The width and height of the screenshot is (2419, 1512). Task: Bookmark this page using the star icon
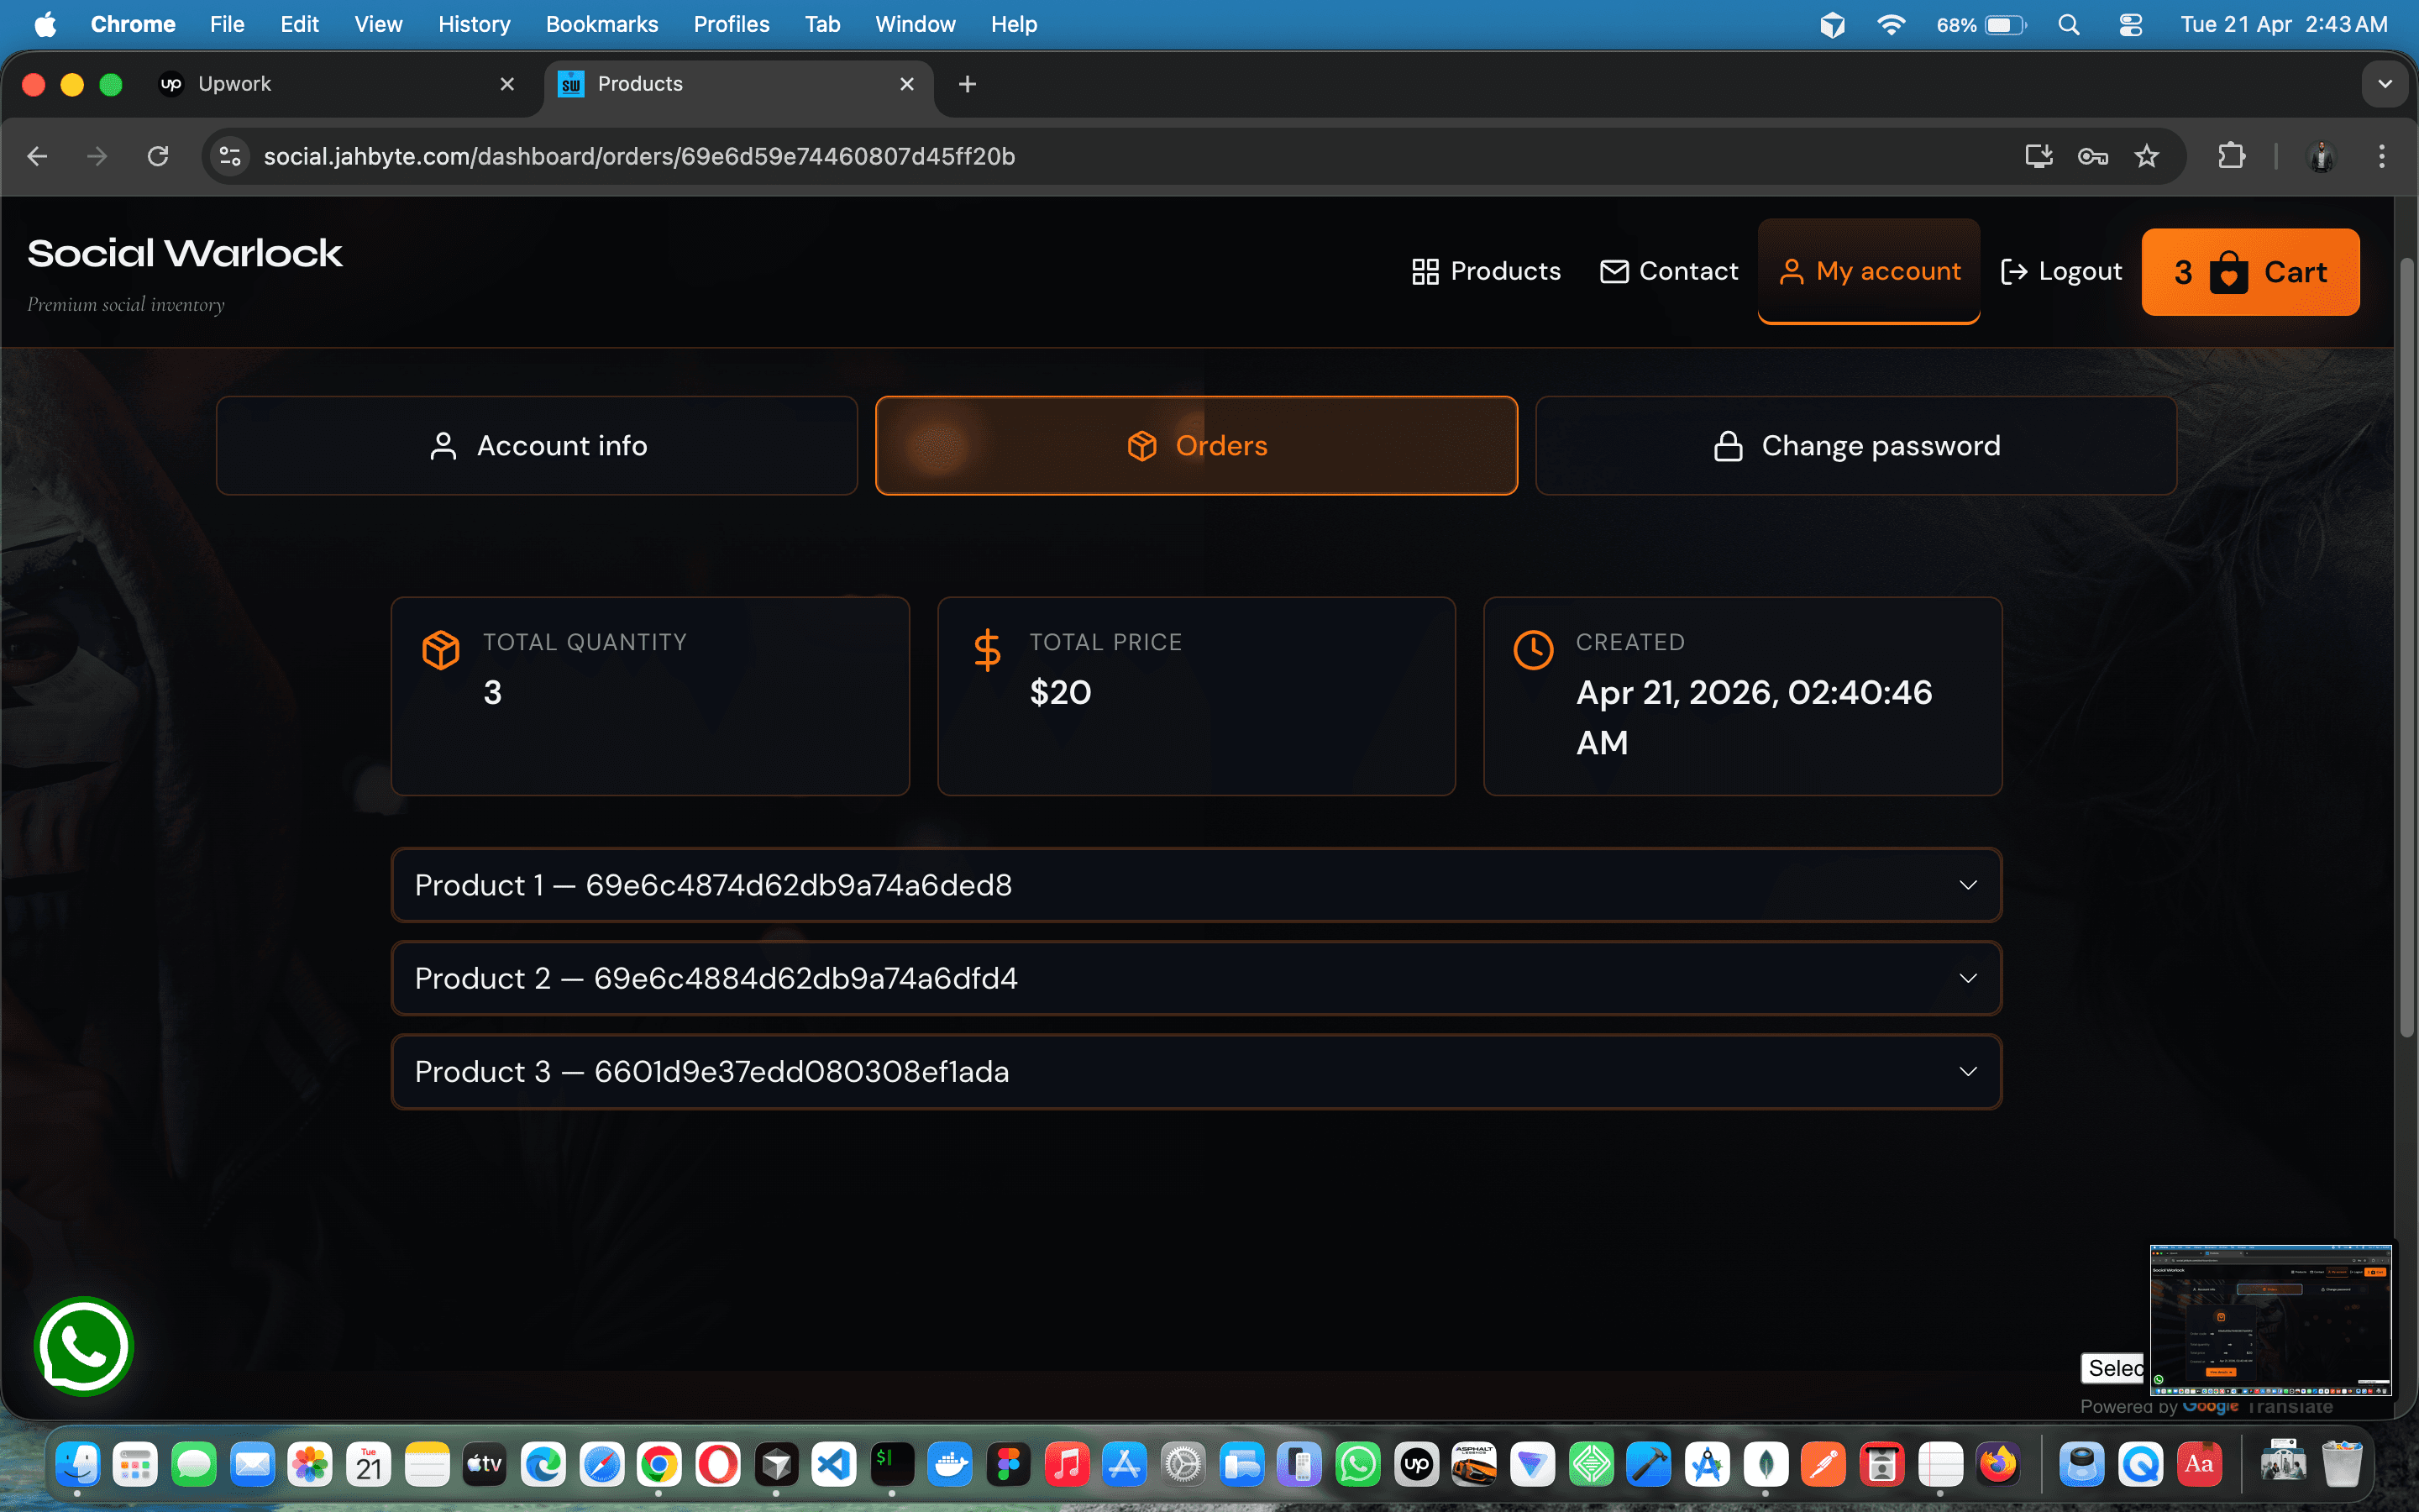[2147, 156]
